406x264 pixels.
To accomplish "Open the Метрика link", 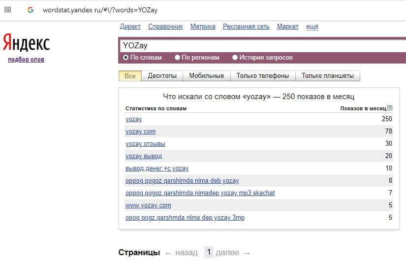I will pyautogui.click(x=203, y=27).
